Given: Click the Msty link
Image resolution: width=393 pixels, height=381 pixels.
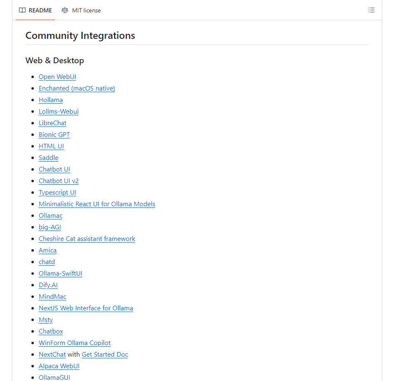Looking at the screenshot, I should (45, 320).
